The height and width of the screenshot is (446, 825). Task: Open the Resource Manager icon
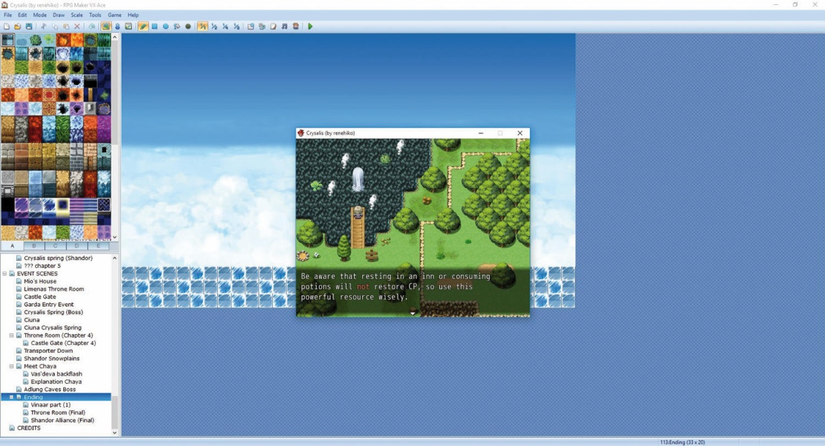click(262, 26)
